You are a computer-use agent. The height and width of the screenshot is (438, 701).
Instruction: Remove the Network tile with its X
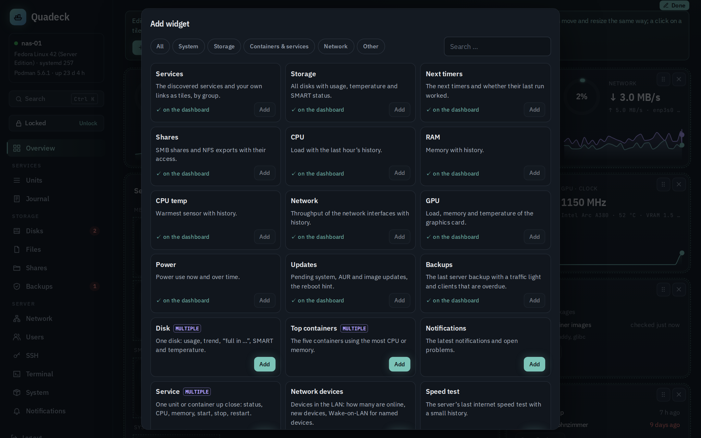click(x=679, y=79)
